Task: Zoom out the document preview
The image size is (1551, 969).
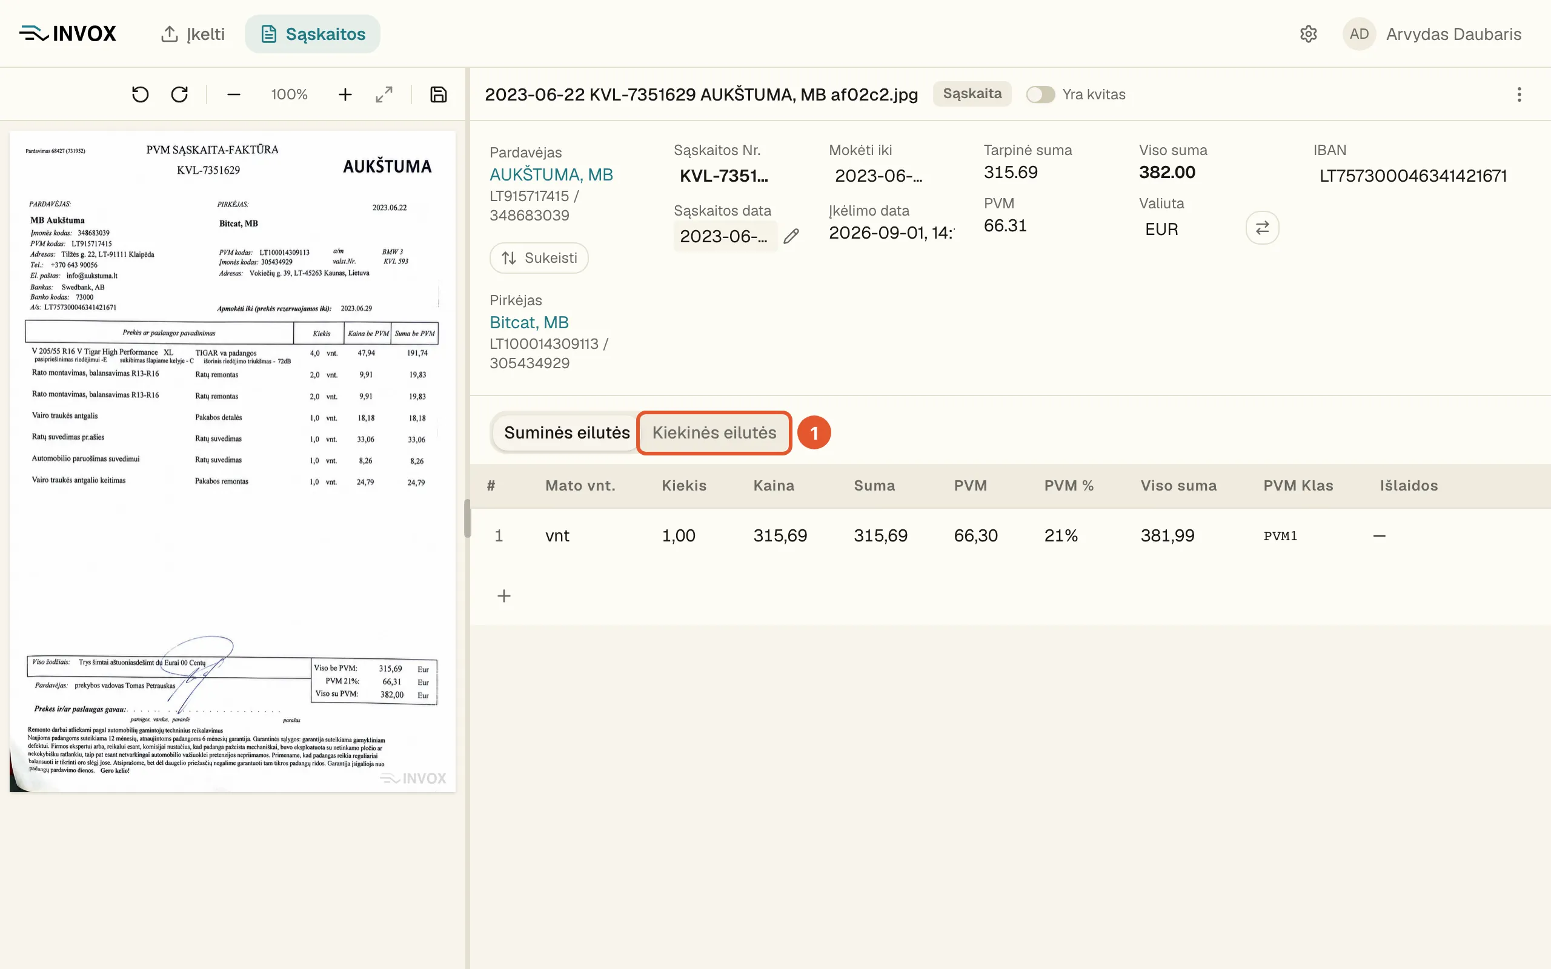Action: (234, 95)
